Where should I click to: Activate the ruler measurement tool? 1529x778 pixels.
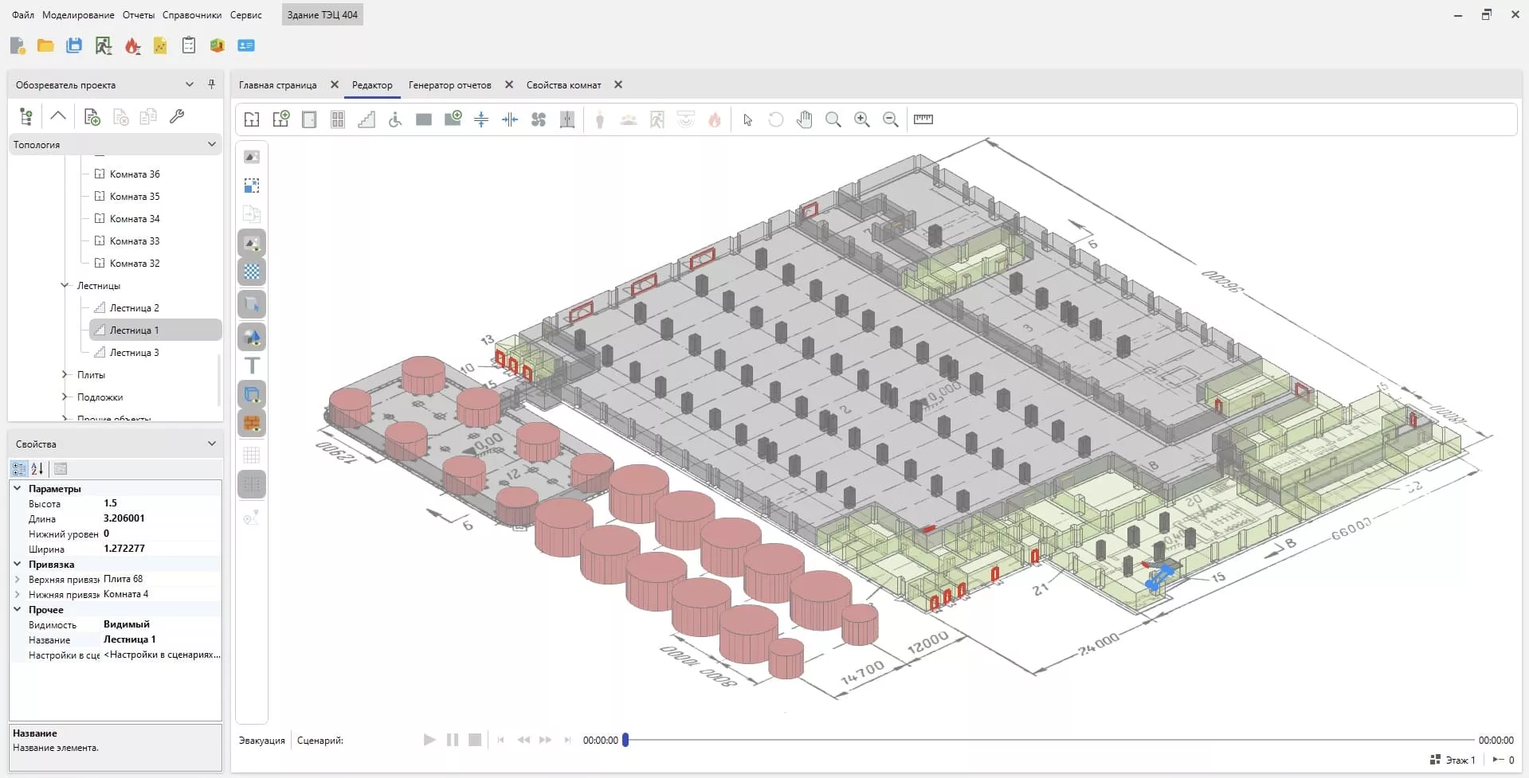tap(923, 119)
